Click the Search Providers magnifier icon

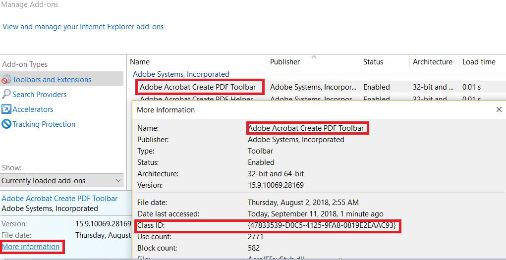click(6, 94)
